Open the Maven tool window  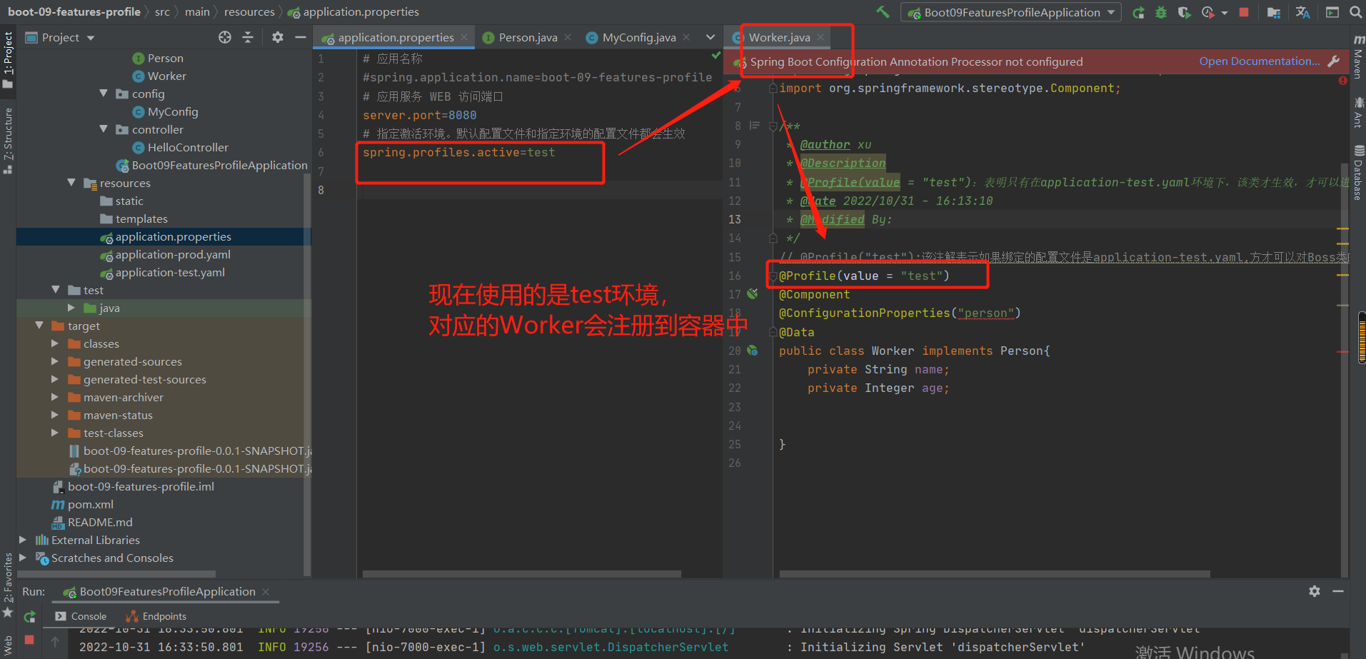(1358, 56)
